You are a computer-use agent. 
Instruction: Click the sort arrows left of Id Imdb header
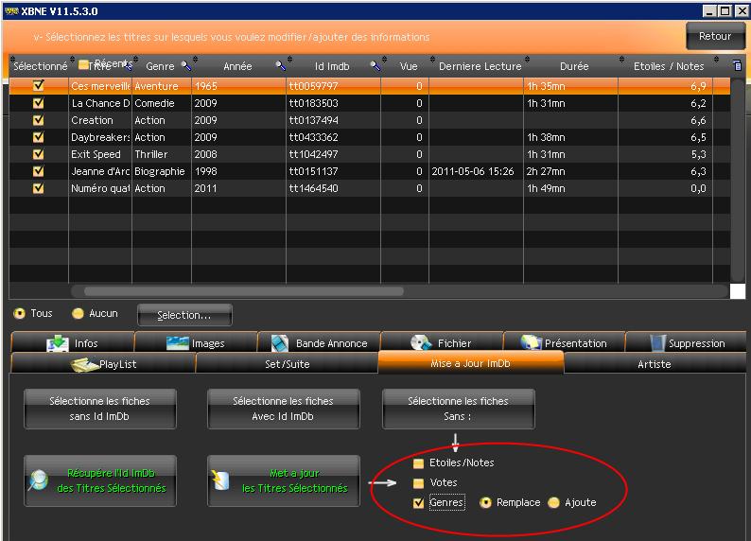(x=289, y=60)
